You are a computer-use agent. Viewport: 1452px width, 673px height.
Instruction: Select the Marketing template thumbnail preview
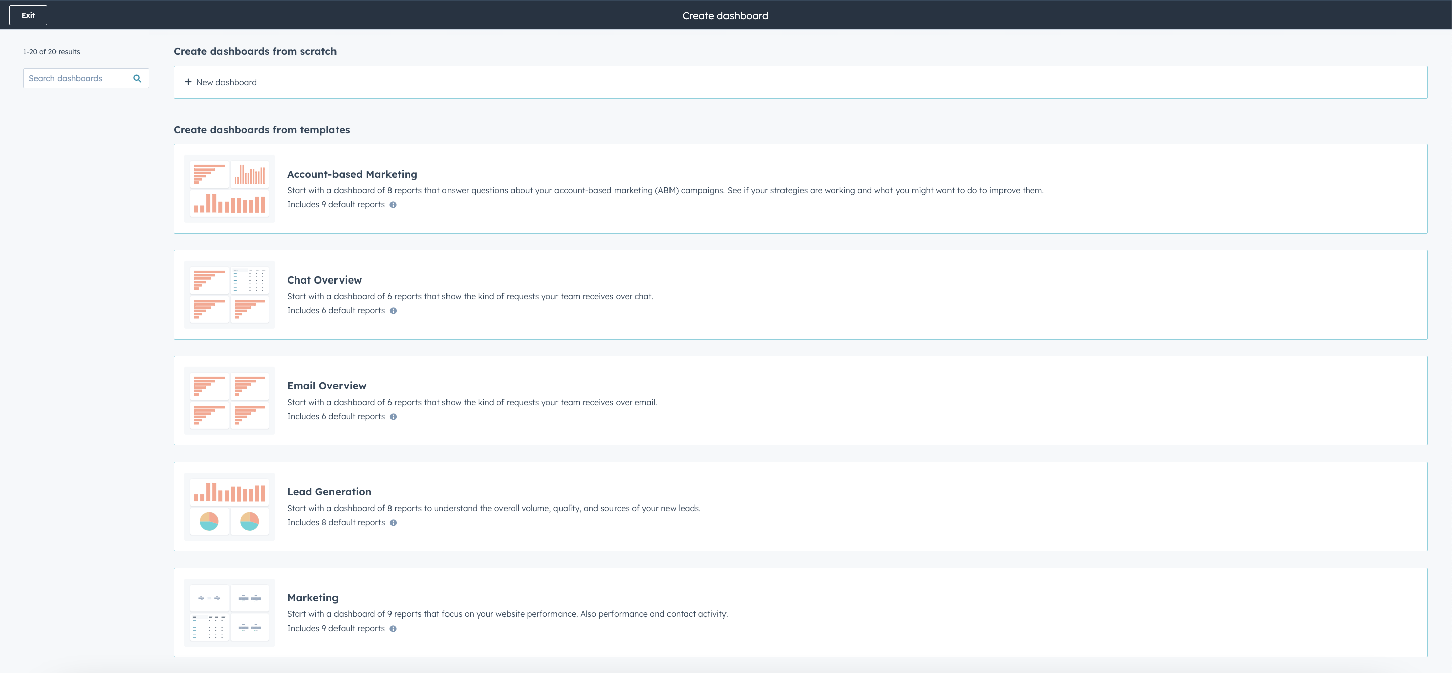pos(230,612)
